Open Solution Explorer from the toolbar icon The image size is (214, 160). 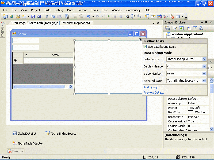(x=147, y=17)
